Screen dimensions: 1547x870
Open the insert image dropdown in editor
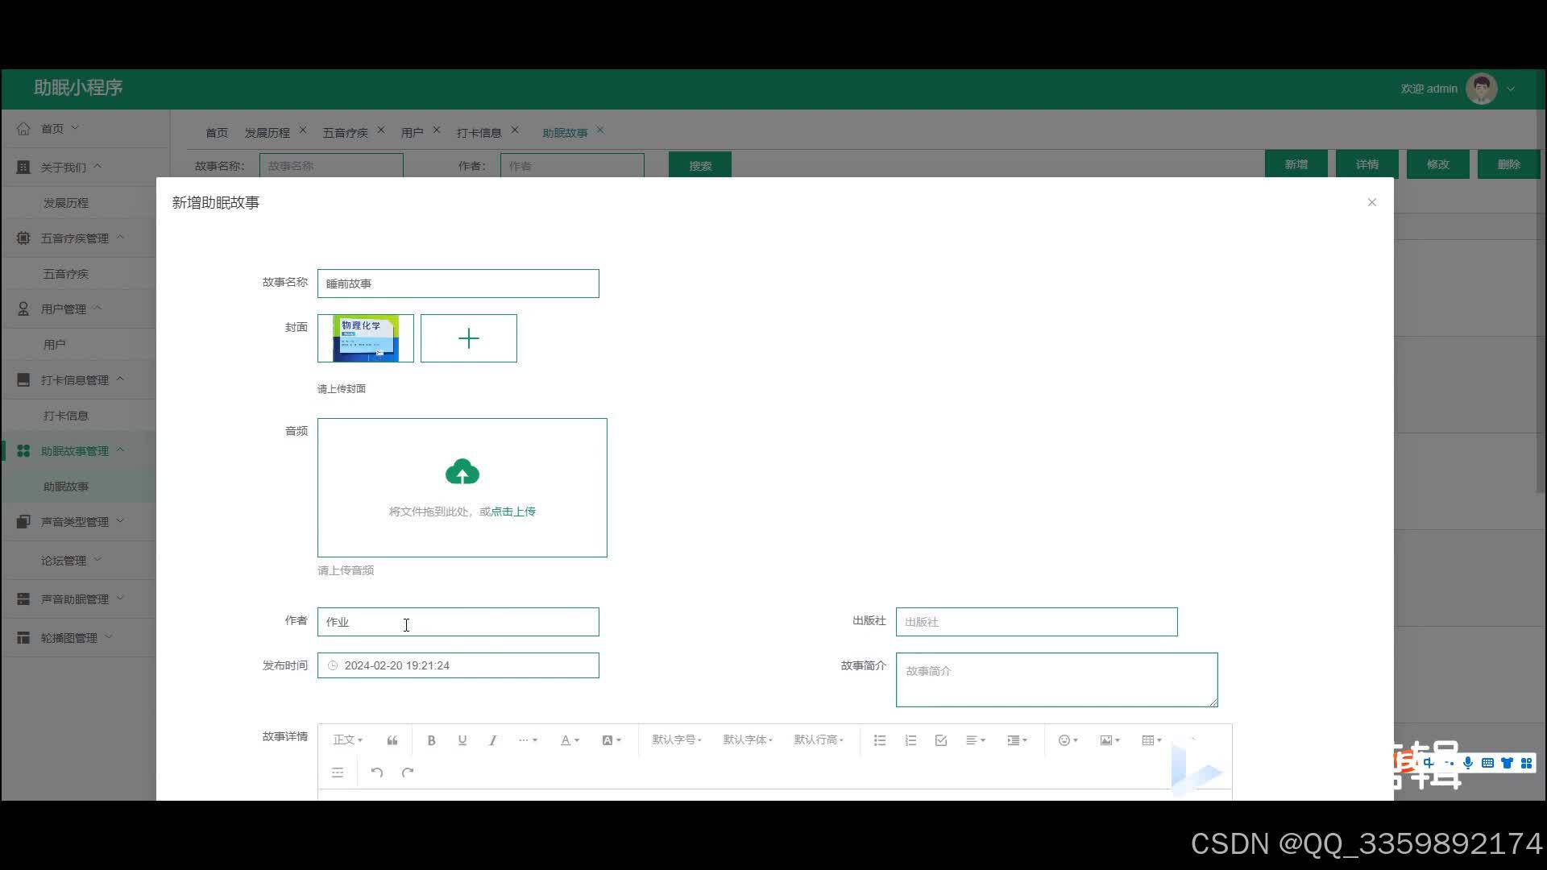[x=1110, y=740]
